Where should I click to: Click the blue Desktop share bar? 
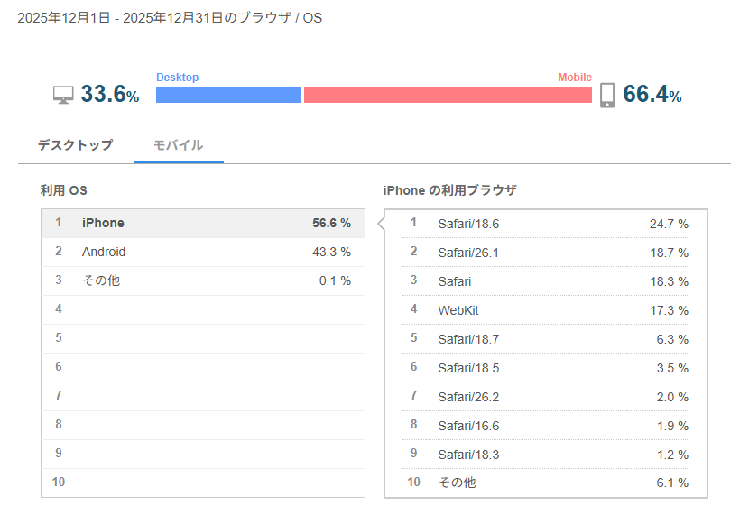coord(227,95)
